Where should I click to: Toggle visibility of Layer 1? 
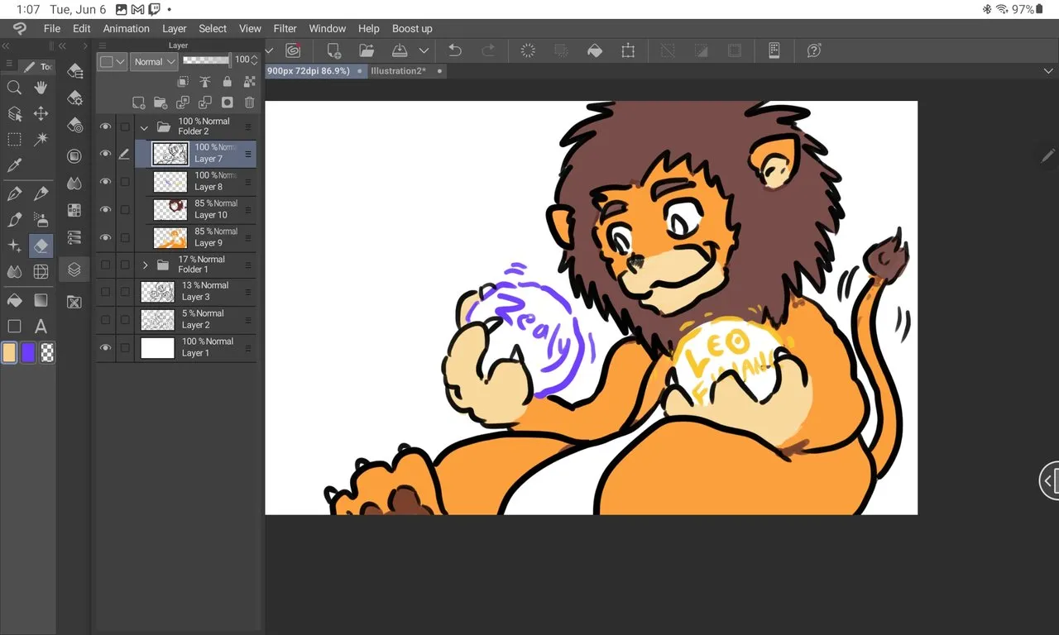pyautogui.click(x=105, y=347)
